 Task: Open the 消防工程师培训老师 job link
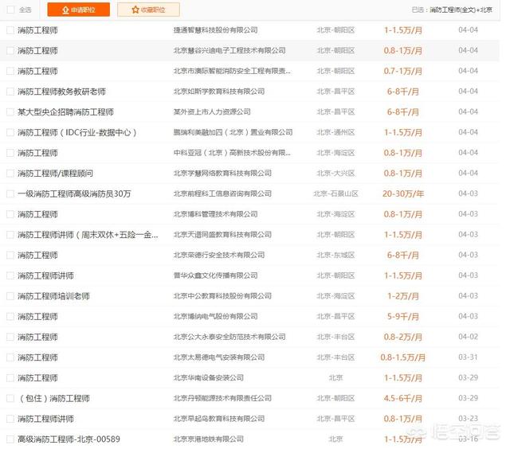tap(53, 296)
